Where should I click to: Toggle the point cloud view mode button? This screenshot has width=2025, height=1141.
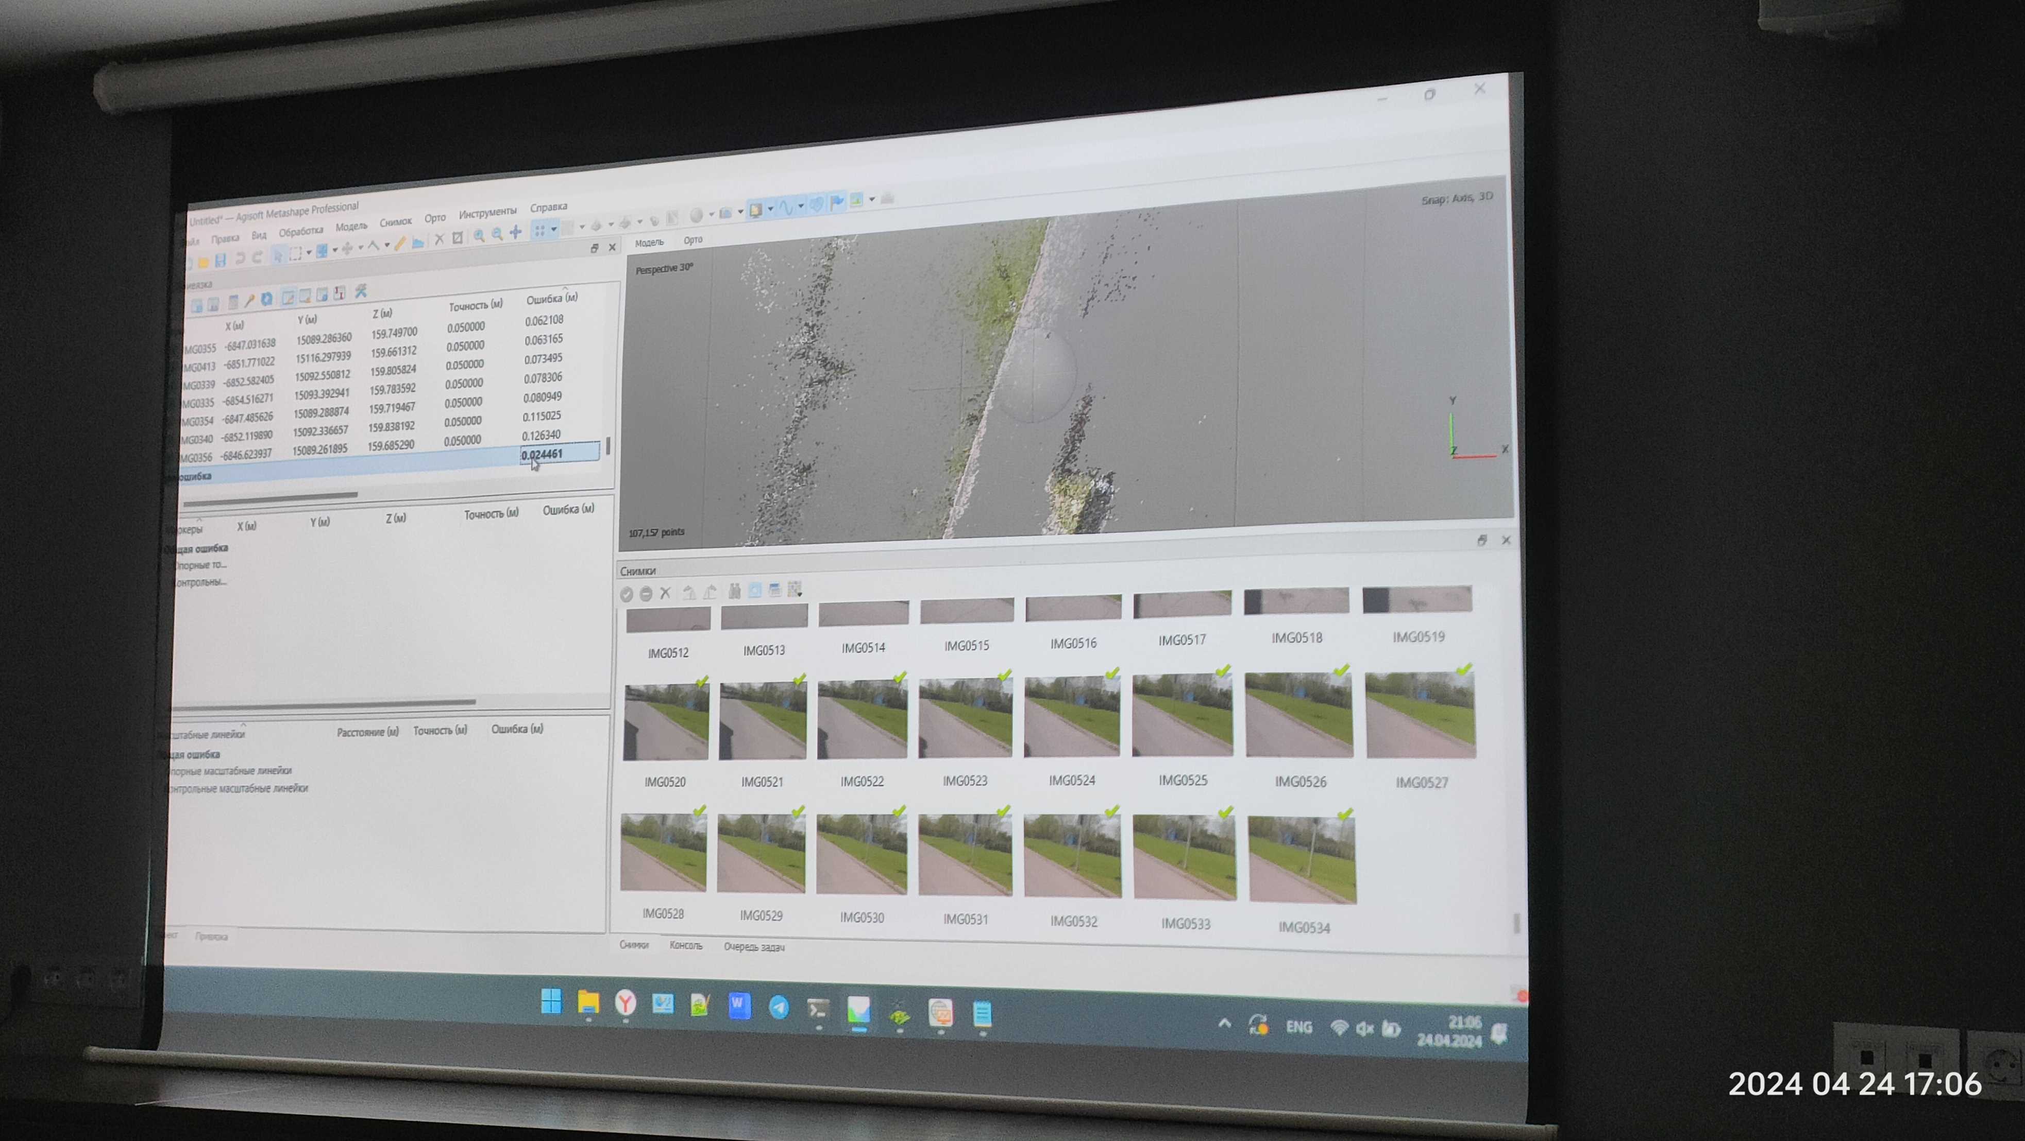click(x=540, y=230)
